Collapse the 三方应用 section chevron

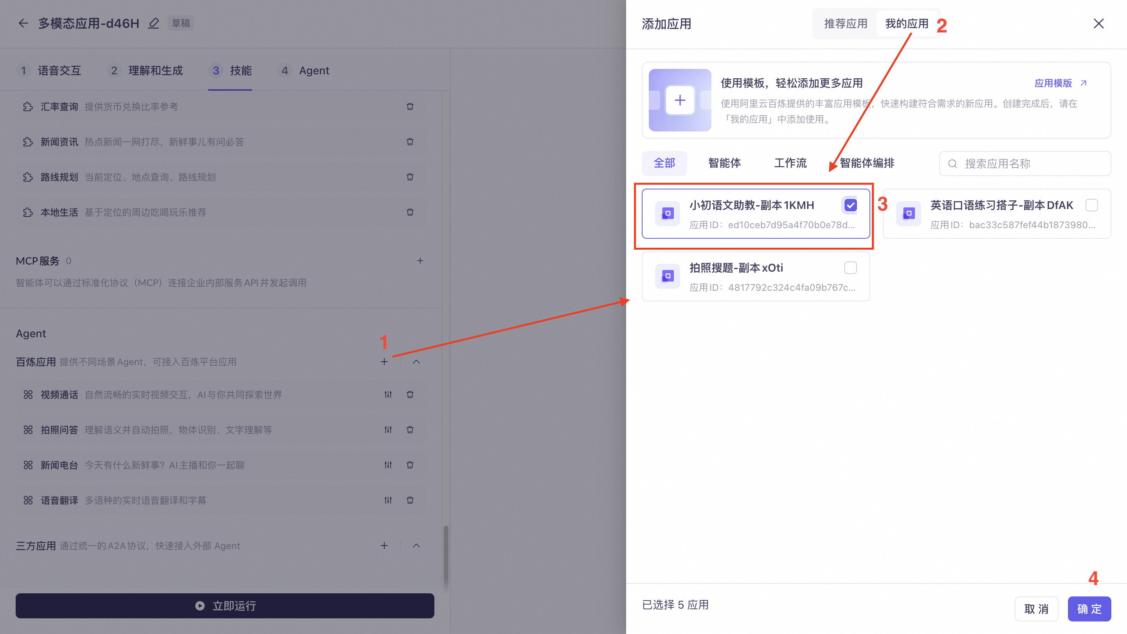pos(416,546)
